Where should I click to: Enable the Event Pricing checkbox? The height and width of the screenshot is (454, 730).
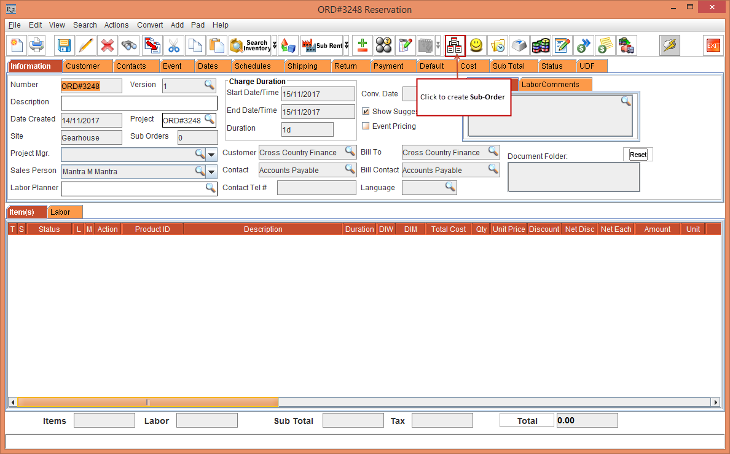366,126
